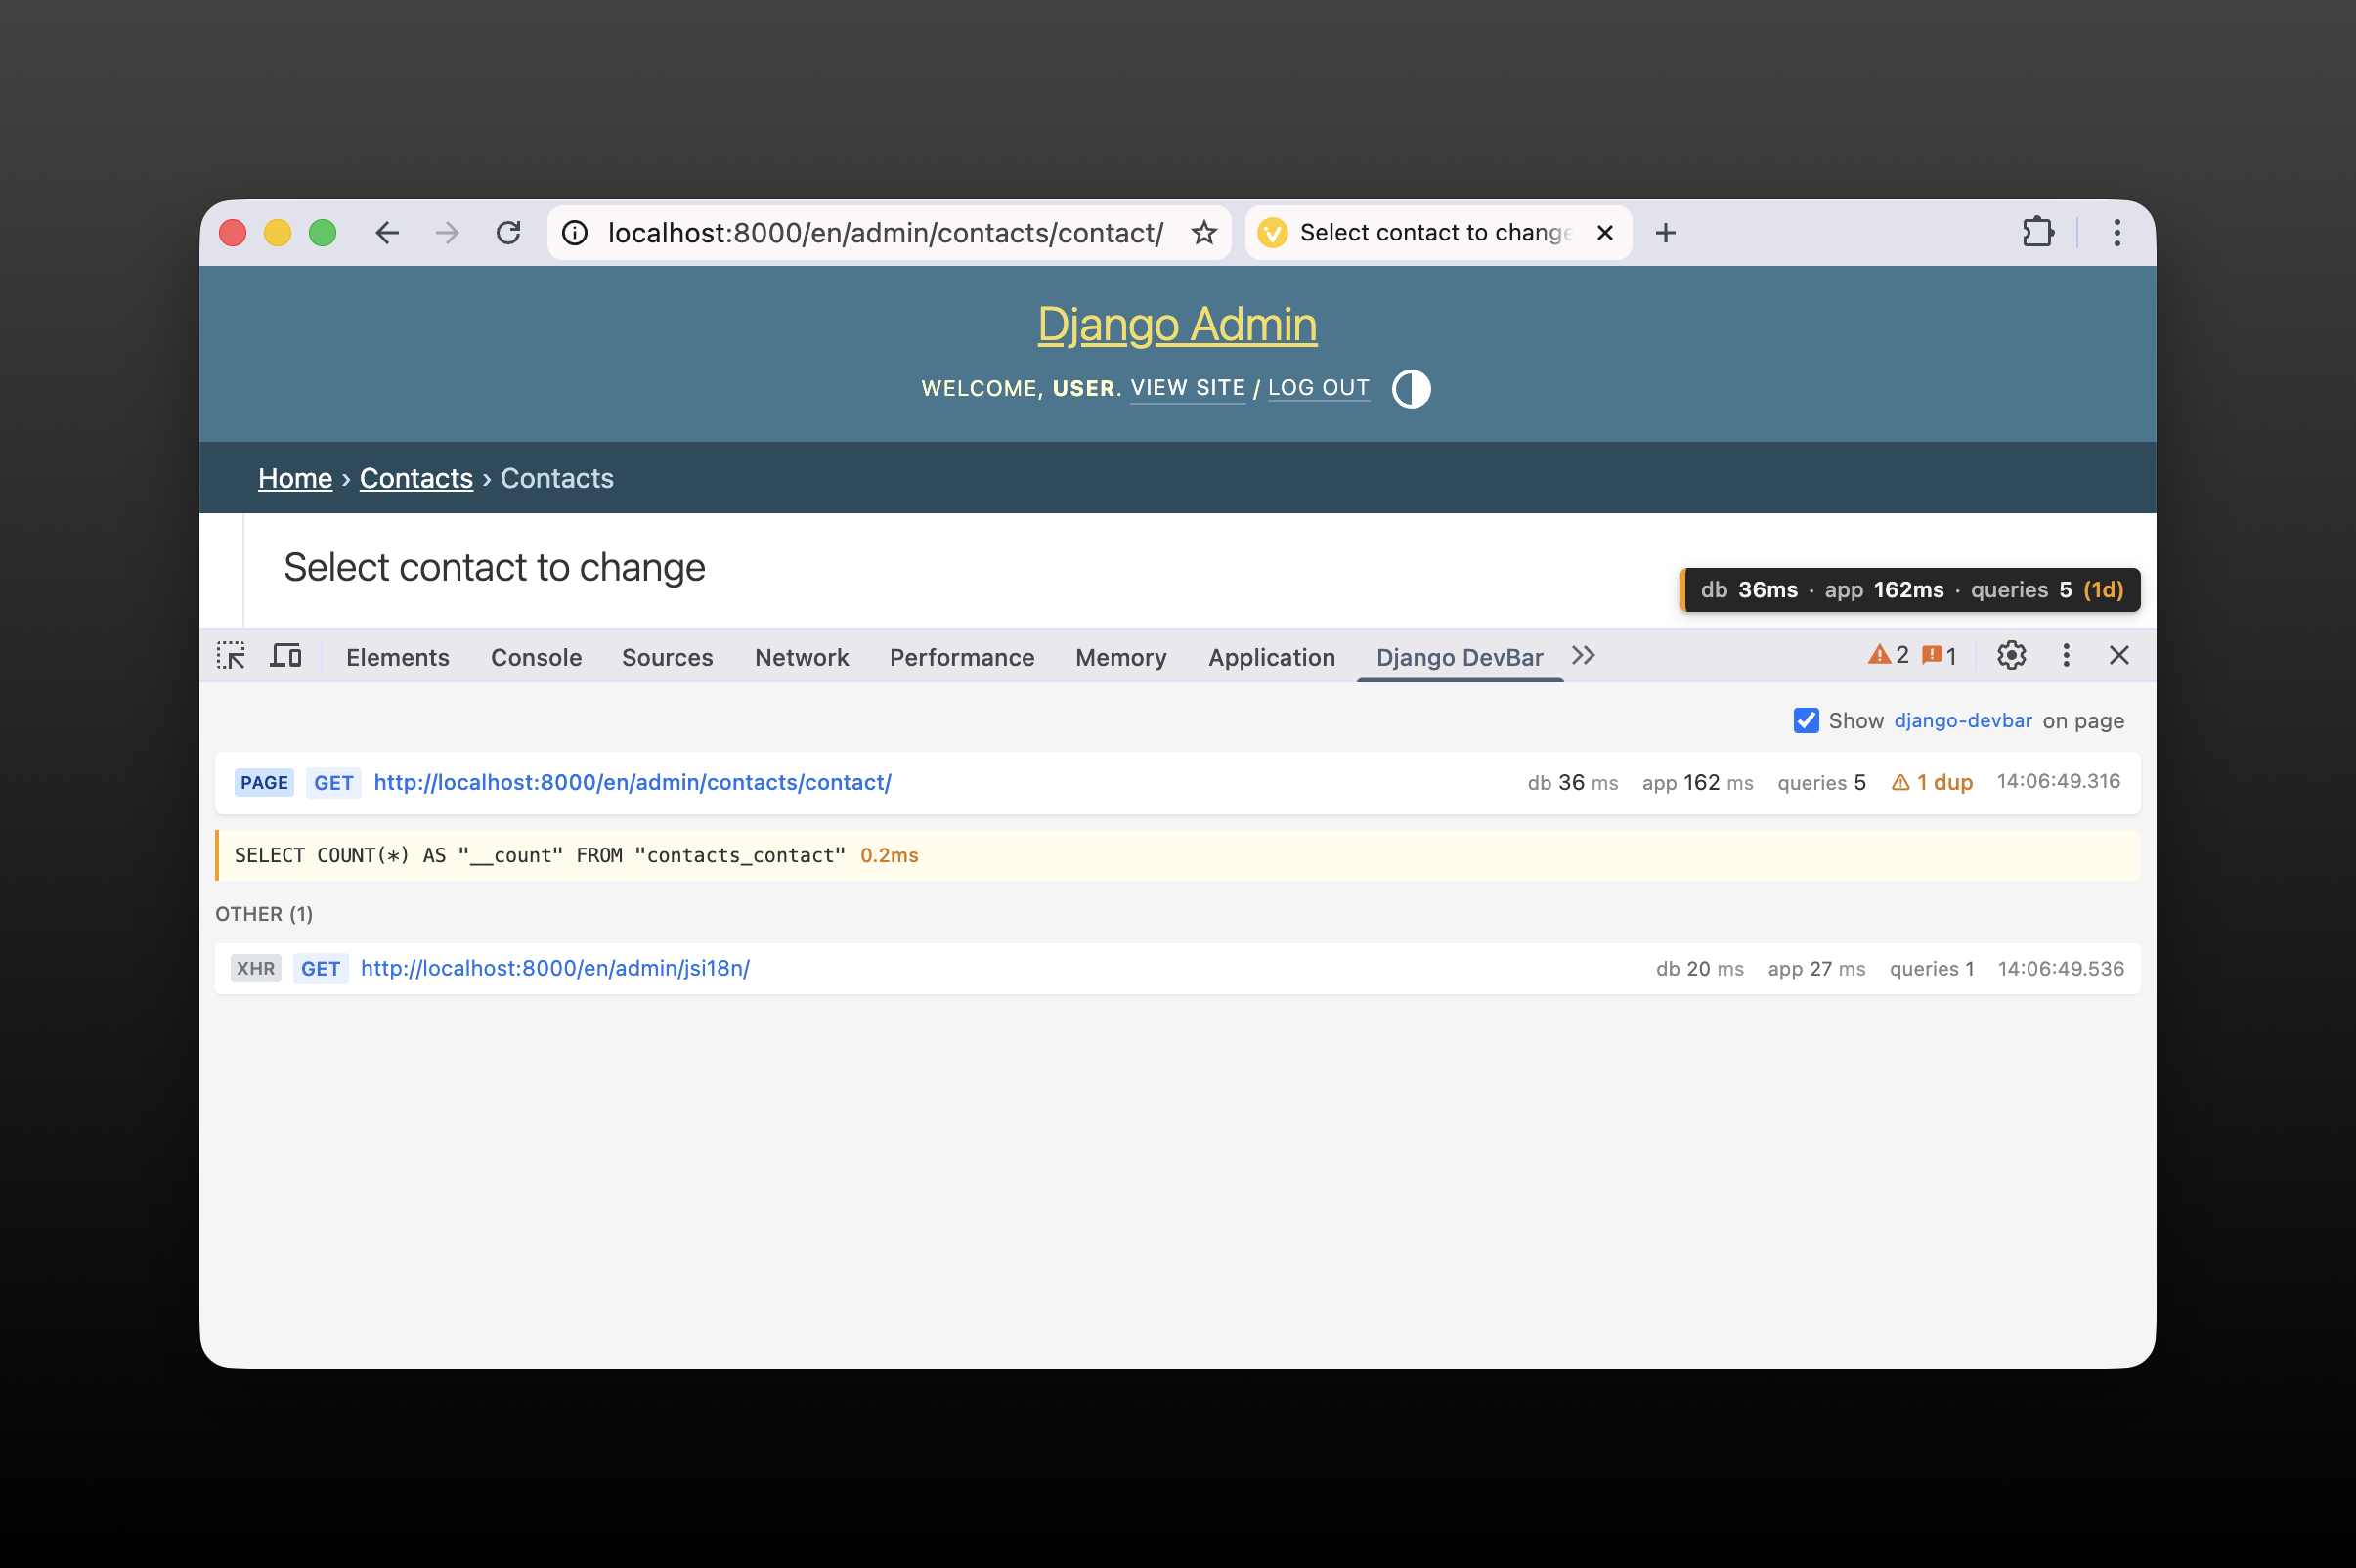Switch to the Application tab
Screen dimensions: 2356x1568
click(1271, 658)
